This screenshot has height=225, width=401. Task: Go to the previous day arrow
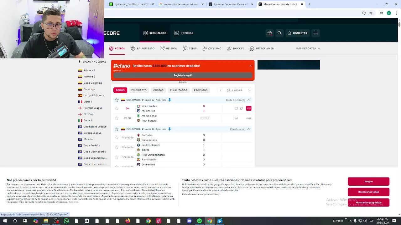pos(221,90)
